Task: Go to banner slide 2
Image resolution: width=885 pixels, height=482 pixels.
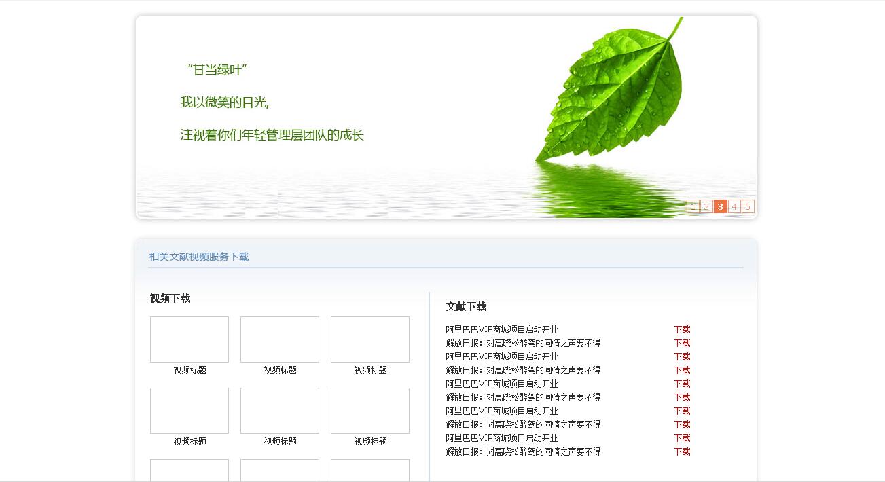Action: pyautogui.click(x=706, y=206)
